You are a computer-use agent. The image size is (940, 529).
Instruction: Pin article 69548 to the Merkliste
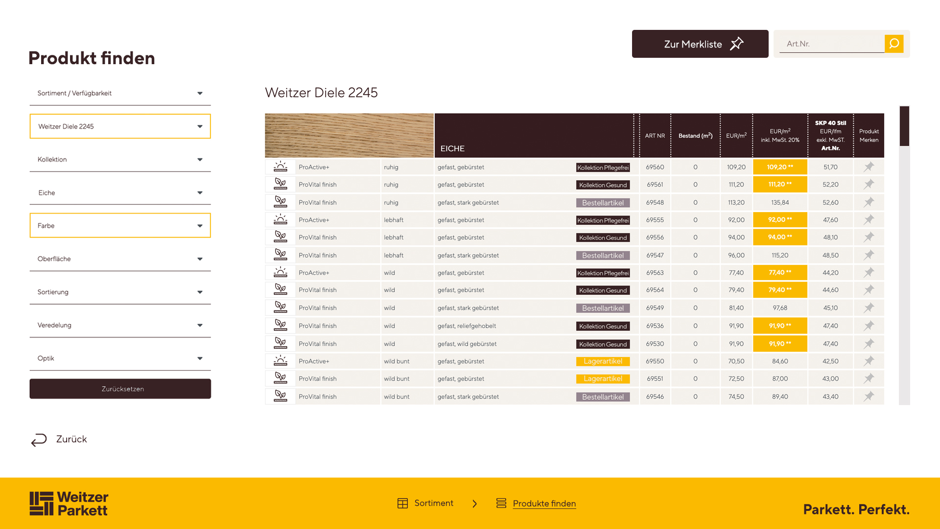[869, 202]
